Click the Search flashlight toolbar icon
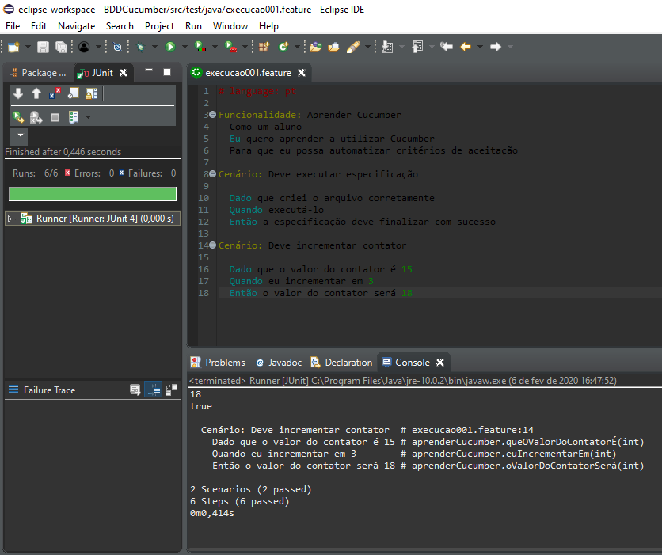 [x=353, y=47]
